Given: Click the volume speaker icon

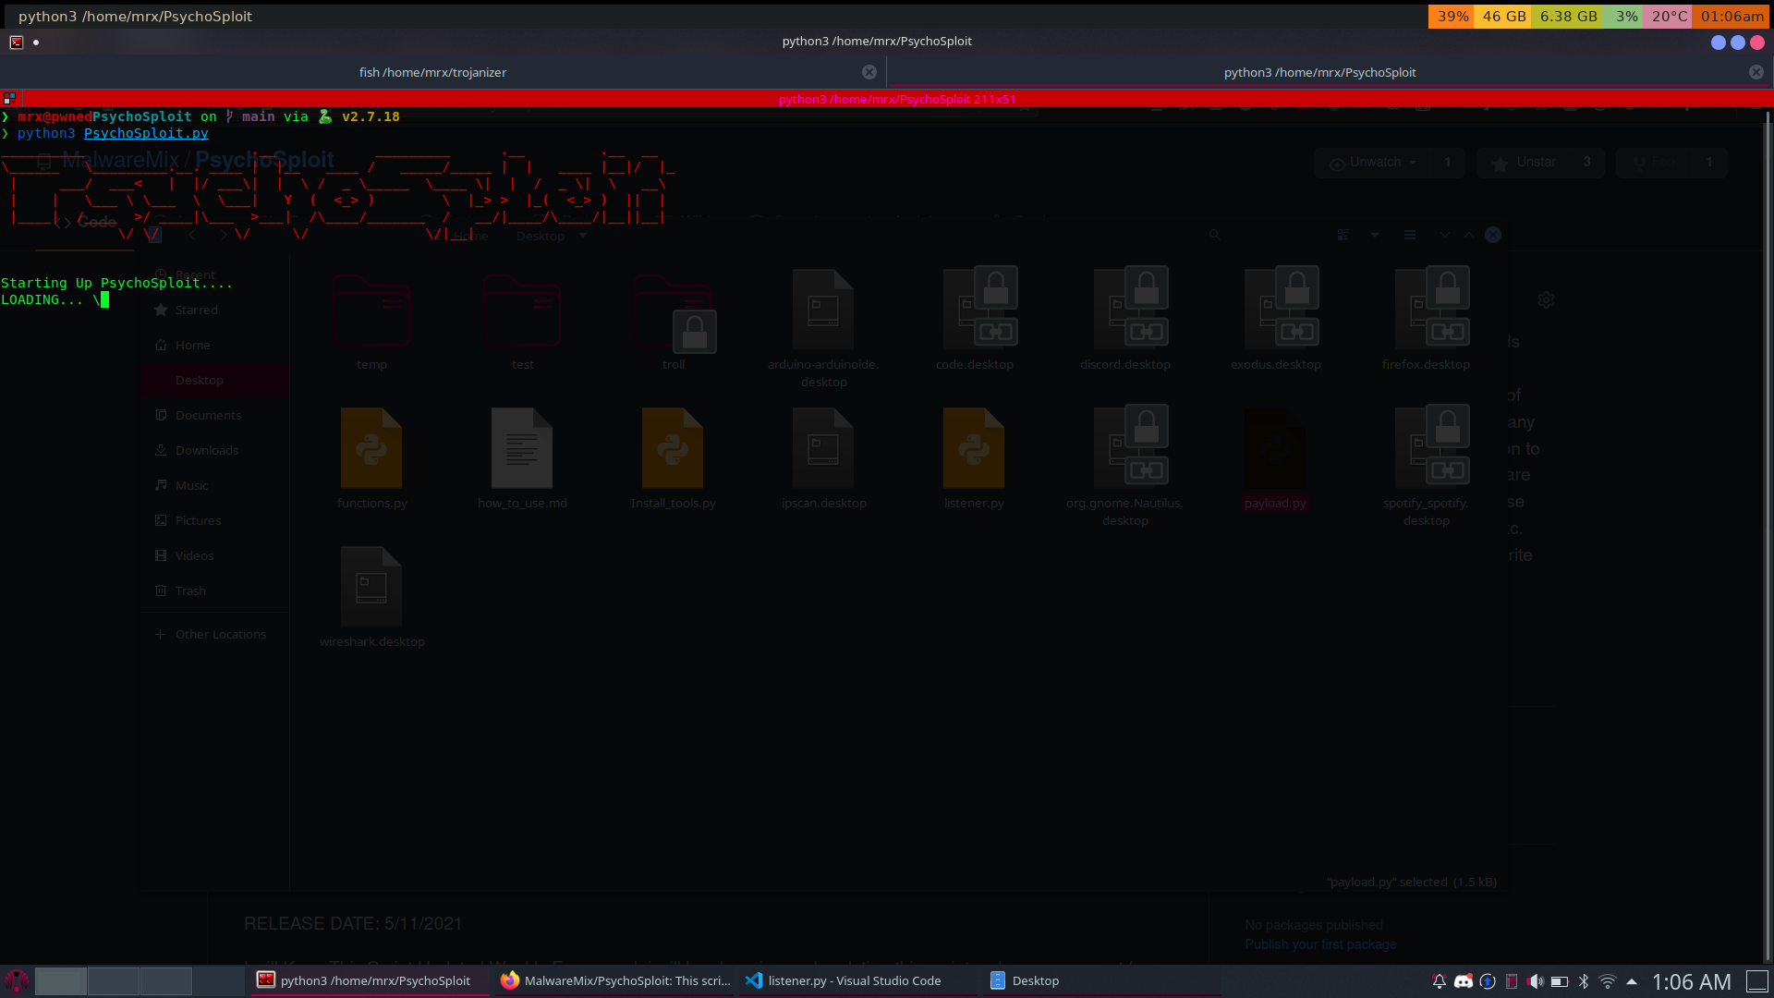Looking at the screenshot, I should (x=1535, y=981).
